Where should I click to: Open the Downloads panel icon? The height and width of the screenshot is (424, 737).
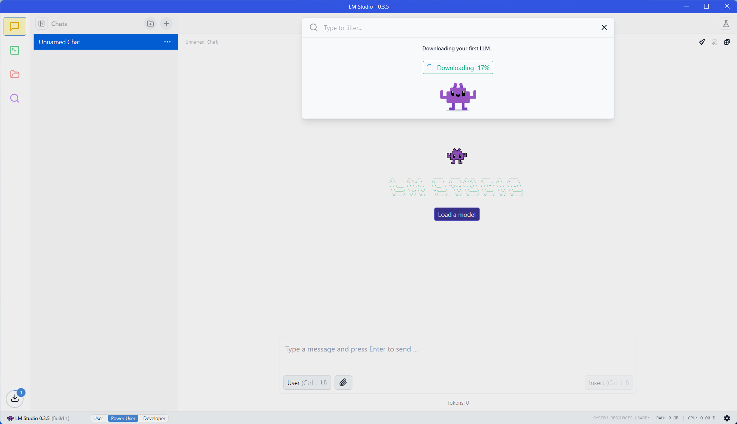(15, 398)
